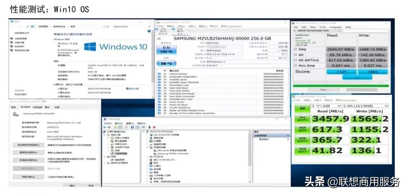Toggle 4K-64Thrd checkbox in AS SSD Benchmark
This screenshot has width=406, height=193.
[295, 60]
